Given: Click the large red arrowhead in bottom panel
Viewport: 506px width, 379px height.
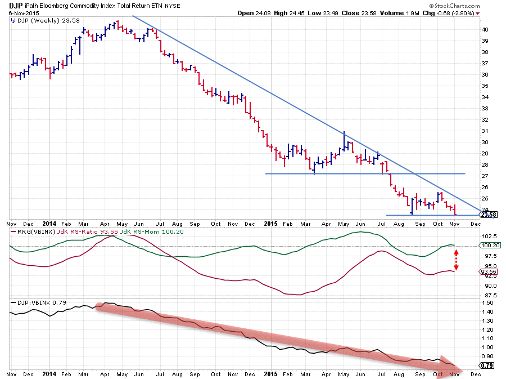Looking at the screenshot, I should tap(453, 366).
